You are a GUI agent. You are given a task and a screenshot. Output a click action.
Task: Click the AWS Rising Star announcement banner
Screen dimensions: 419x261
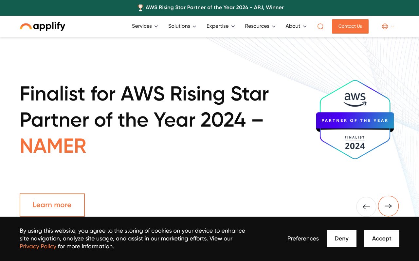(x=214, y=8)
